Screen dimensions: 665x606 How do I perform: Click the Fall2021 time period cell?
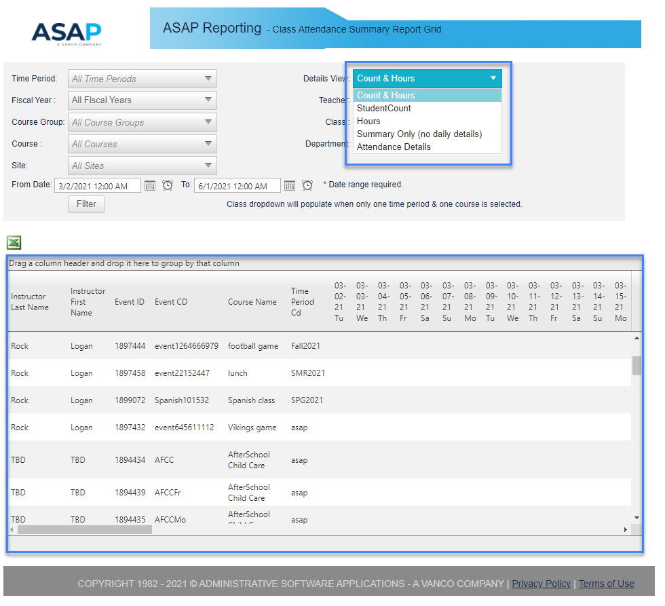click(x=306, y=346)
